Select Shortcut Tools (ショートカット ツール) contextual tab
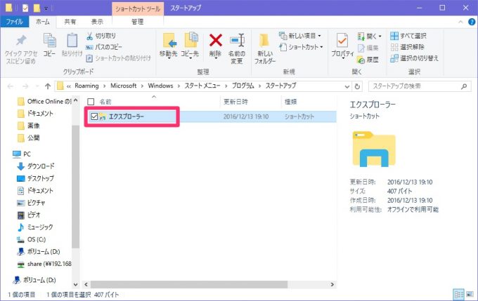Viewport: 478px width, 301px height. click(138, 8)
